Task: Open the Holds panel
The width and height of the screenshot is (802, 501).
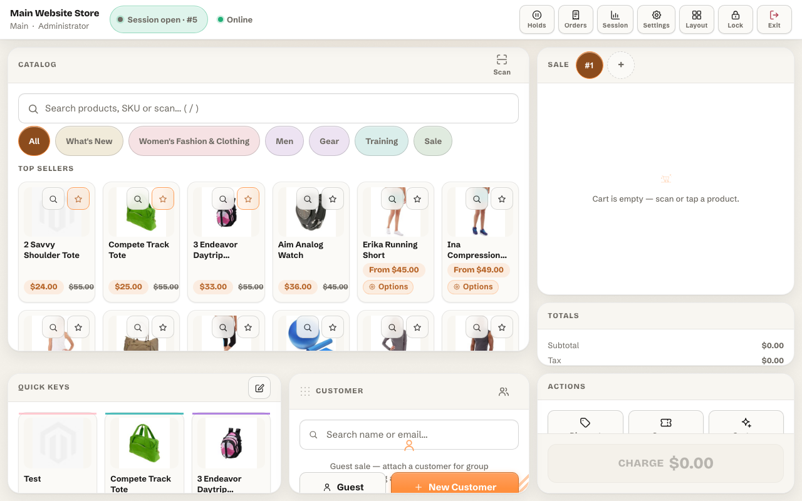Action: point(537,19)
